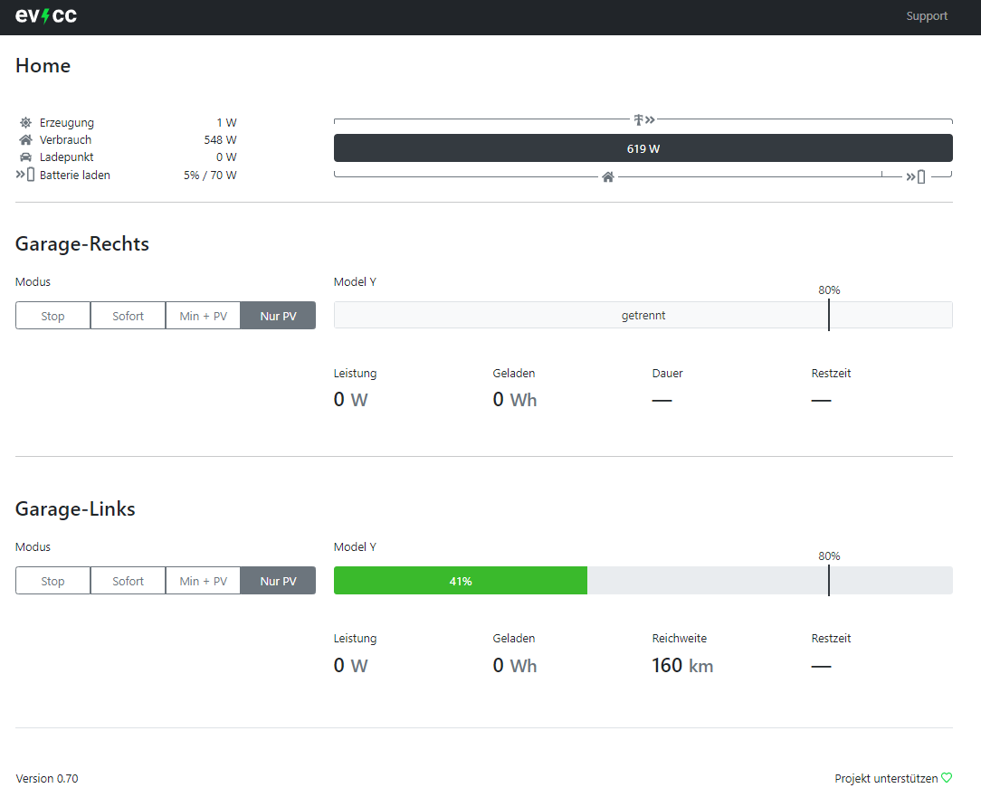Select Sofort mode for Garage-Rechts
Image resolution: width=981 pixels, height=807 pixels.
[x=129, y=316]
